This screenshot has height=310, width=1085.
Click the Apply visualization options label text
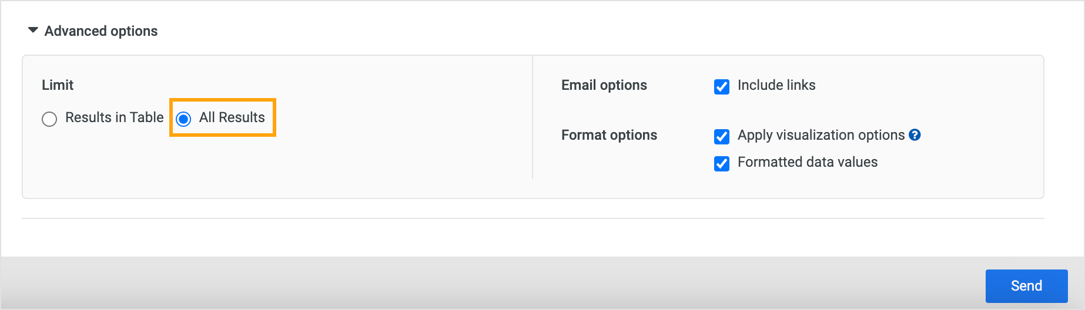click(821, 135)
